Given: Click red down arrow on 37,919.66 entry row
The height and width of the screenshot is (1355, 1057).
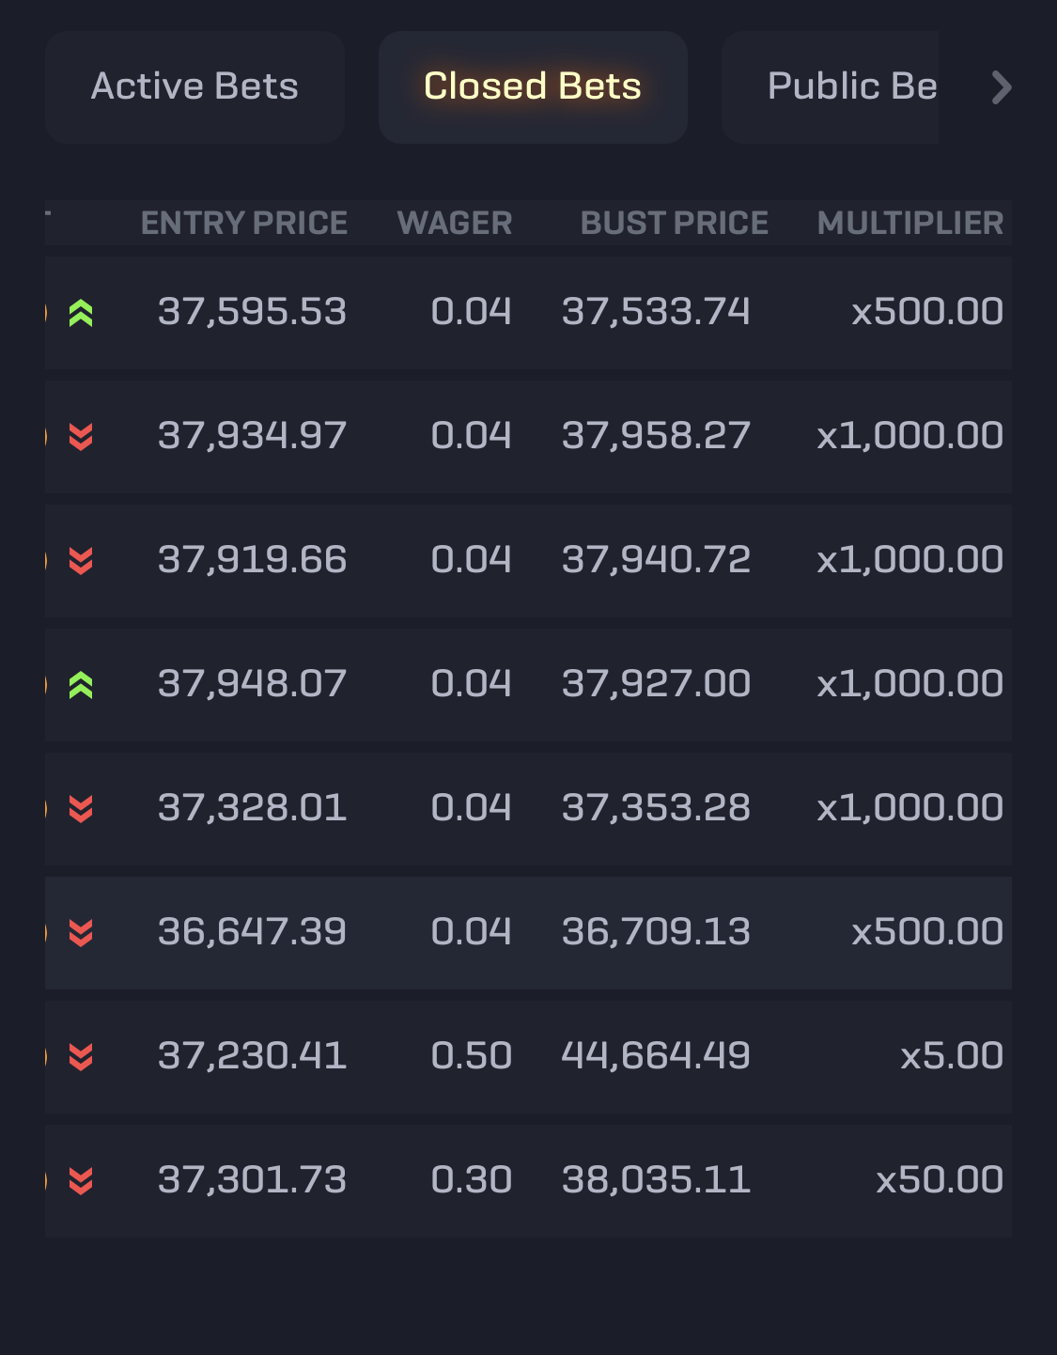Looking at the screenshot, I should tap(81, 561).
